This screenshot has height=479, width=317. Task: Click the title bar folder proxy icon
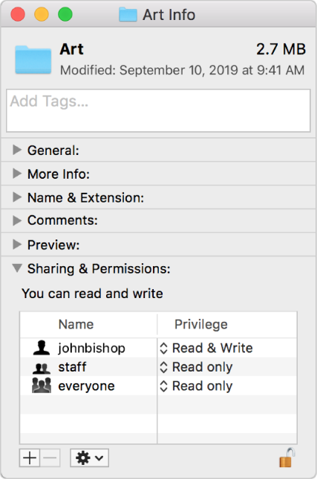128,15
